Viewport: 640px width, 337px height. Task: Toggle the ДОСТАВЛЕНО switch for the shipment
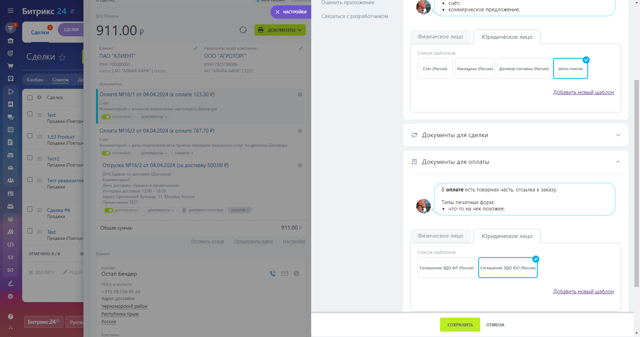[109, 210]
